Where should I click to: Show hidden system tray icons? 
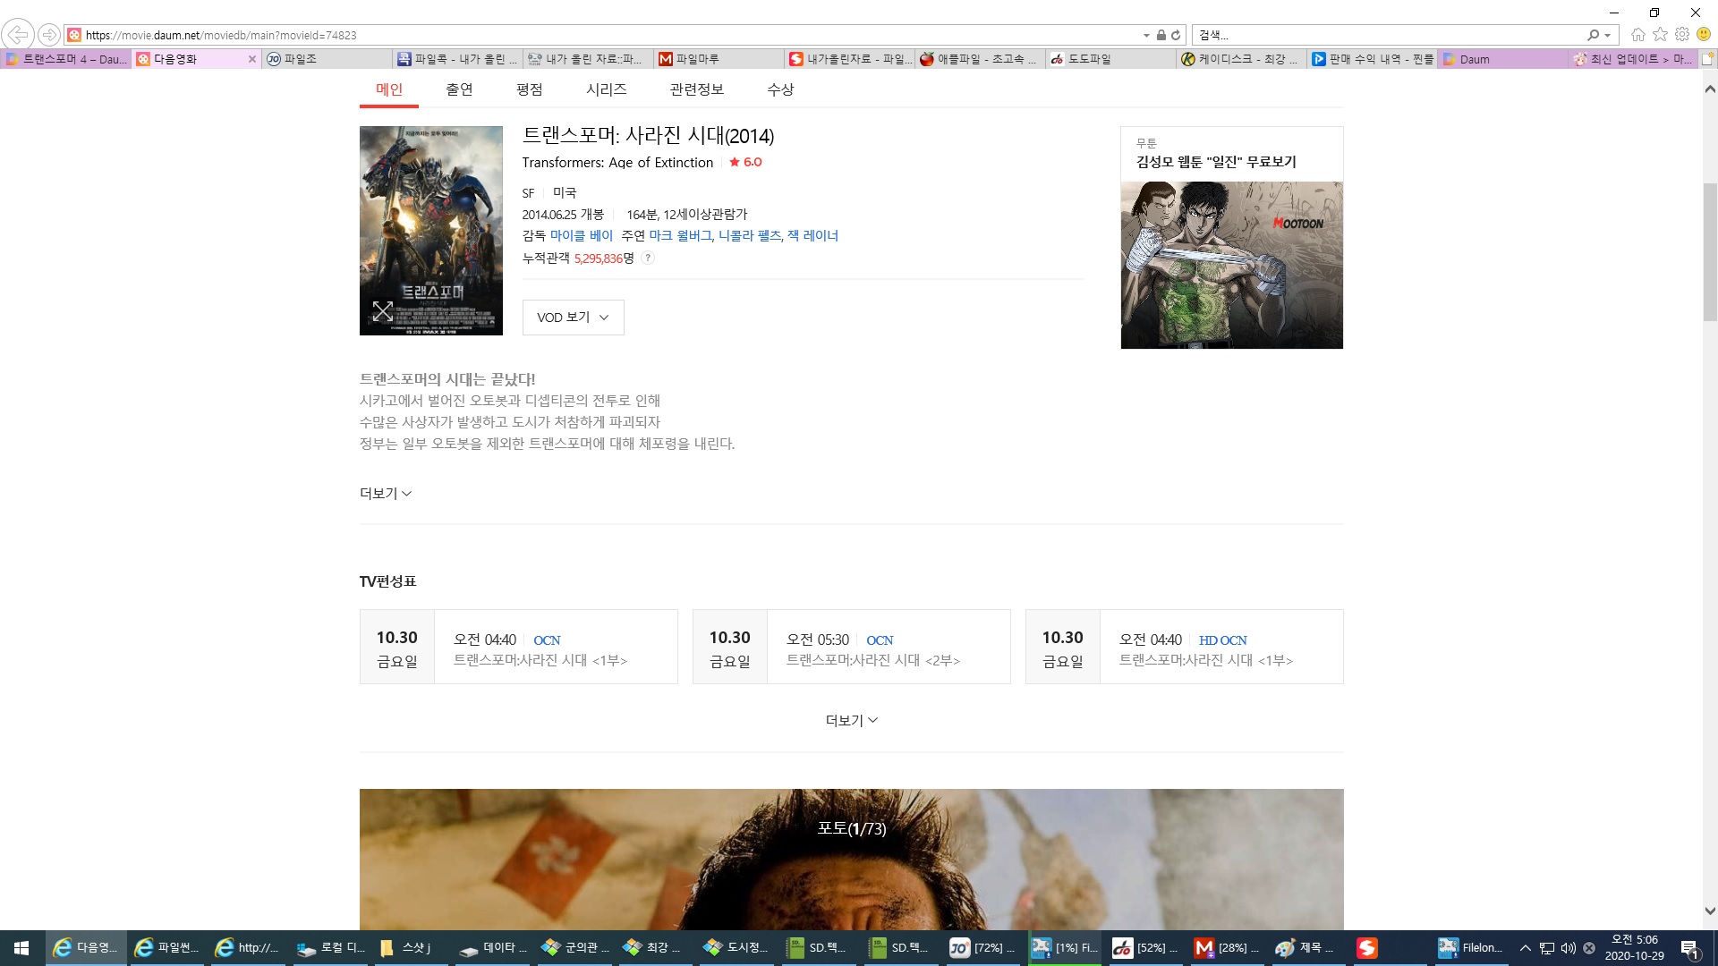click(x=1525, y=948)
